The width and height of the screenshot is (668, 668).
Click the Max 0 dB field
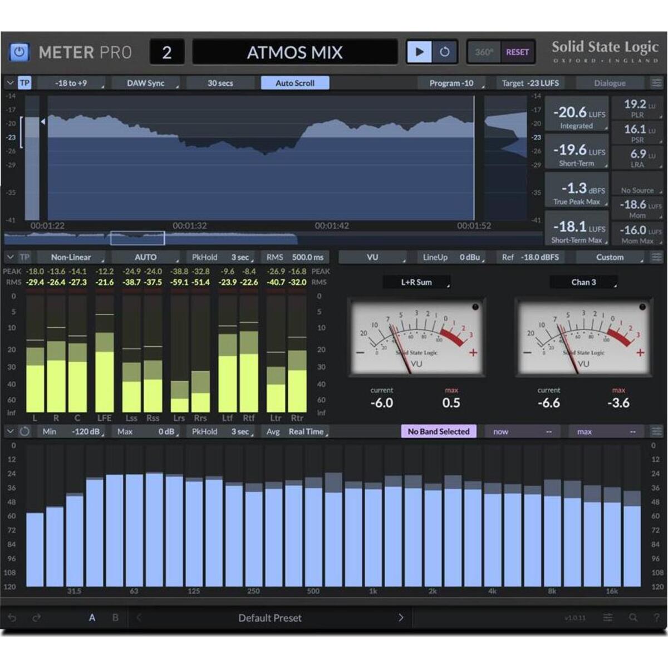point(146,431)
